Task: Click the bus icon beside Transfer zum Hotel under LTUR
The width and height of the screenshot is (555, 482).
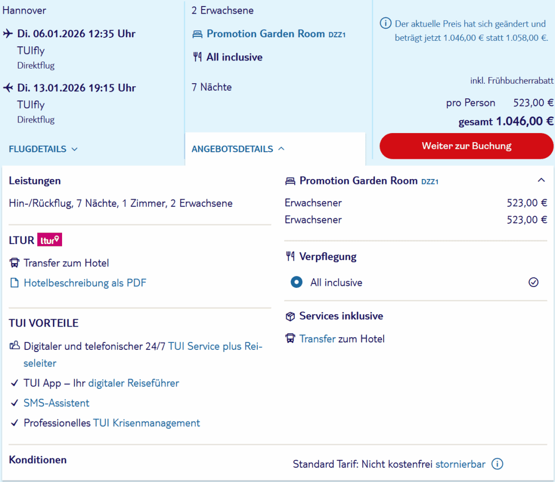Action: pyautogui.click(x=14, y=263)
